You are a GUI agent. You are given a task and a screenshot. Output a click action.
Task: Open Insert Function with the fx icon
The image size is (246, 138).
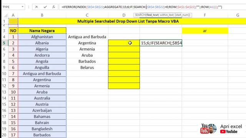[54, 7]
